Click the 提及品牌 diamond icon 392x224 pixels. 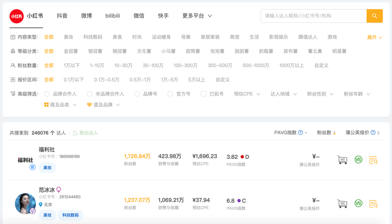click(89, 105)
